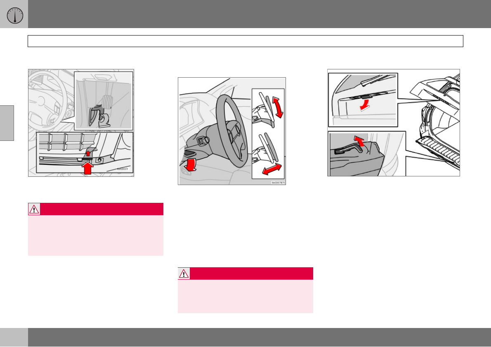Click the red double arrow for wheel tilt

[x=277, y=107]
